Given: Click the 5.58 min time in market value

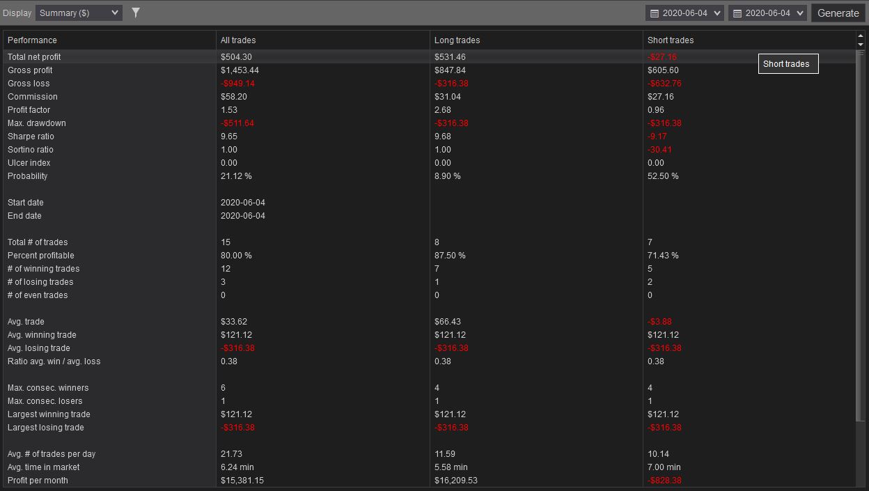Looking at the screenshot, I should (451, 467).
